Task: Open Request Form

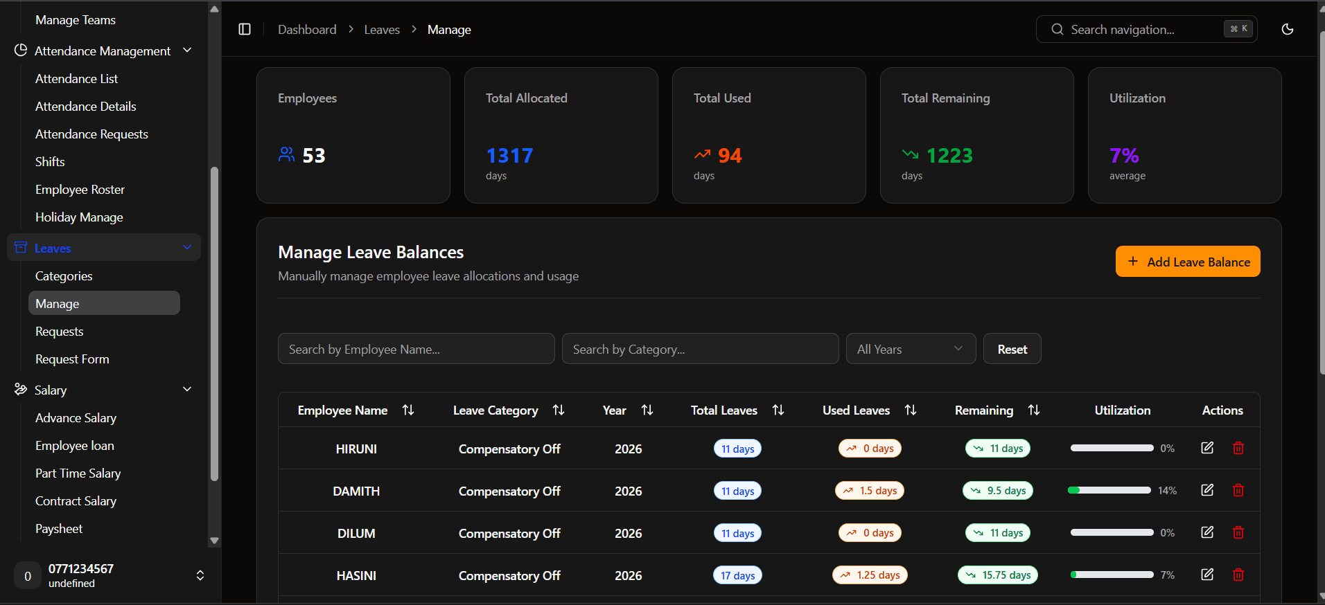Action: [x=72, y=359]
